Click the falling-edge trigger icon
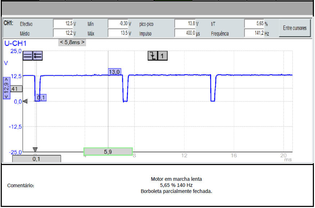315x208 pixels. tap(153, 55)
